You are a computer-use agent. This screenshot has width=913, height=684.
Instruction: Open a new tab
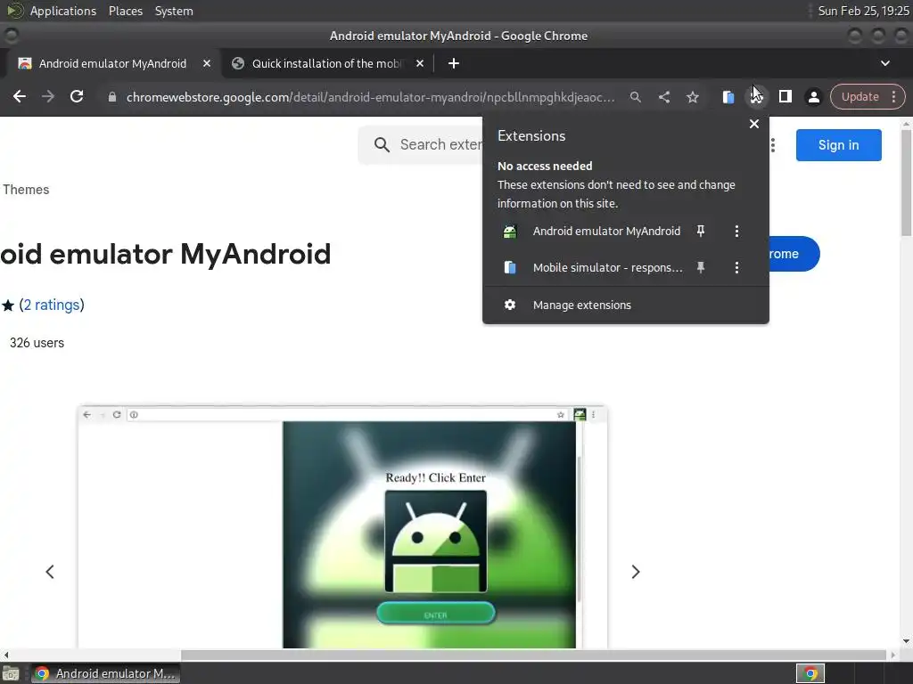[x=454, y=63]
